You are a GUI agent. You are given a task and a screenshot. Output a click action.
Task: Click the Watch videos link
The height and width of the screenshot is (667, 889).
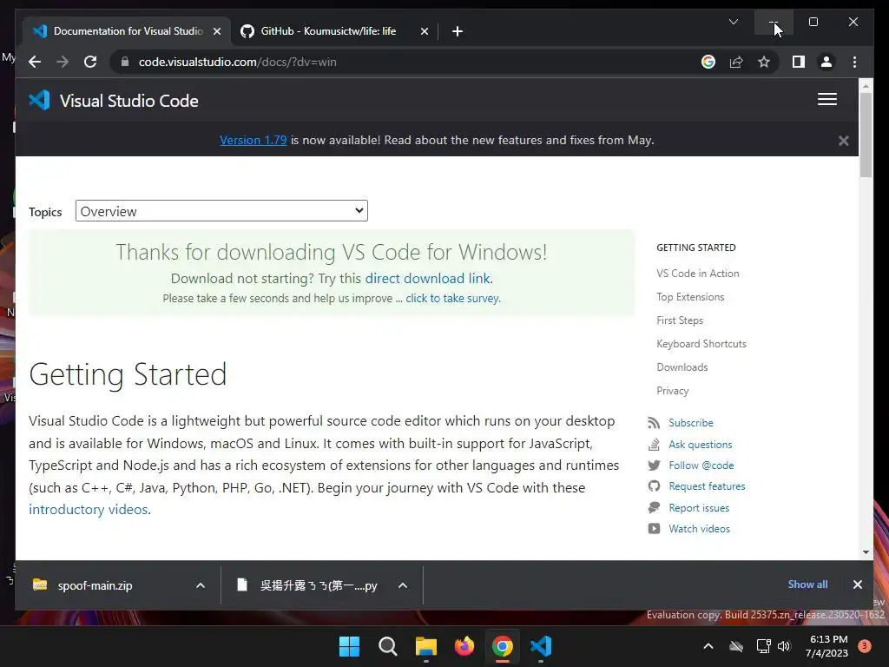699,529
